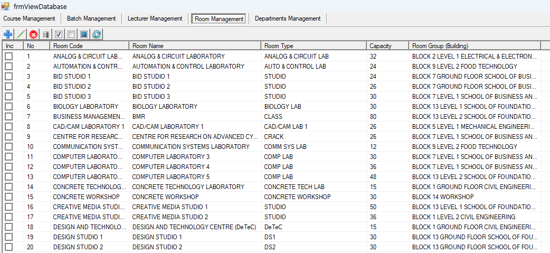This screenshot has height=253, width=550.
Task: Check the Inc box for DESIGN STUDIO 1
Action: 8,237
